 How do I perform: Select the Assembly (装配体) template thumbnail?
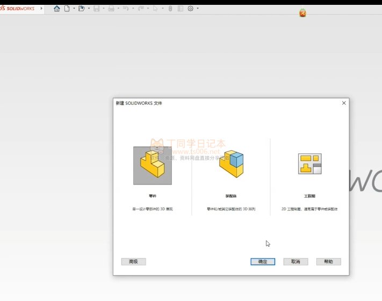pyautogui.click(x=231, y=165)
